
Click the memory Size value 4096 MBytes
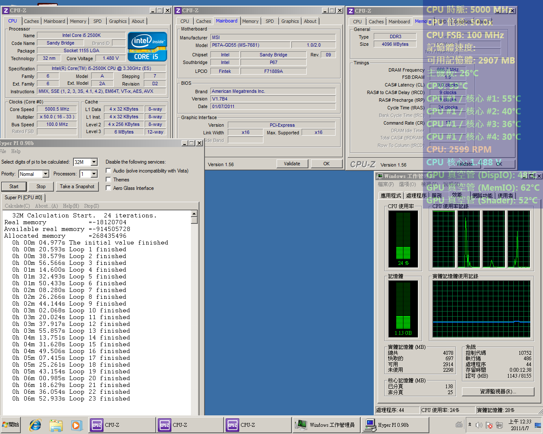pyautogui.click(x=395, y=44)
